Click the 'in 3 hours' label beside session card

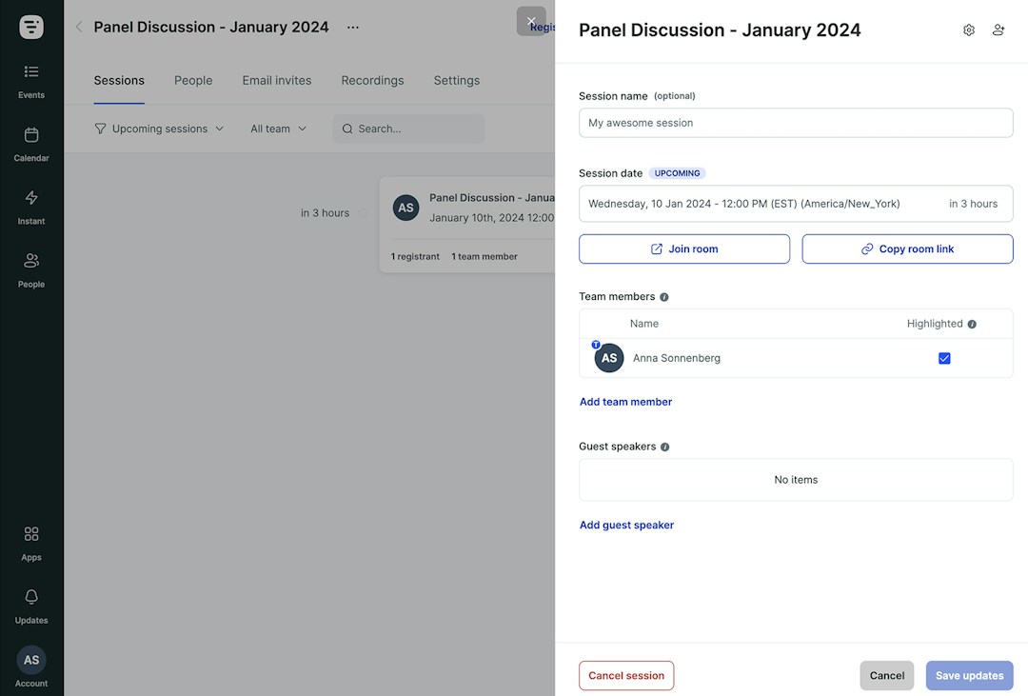tap(325, 213)
